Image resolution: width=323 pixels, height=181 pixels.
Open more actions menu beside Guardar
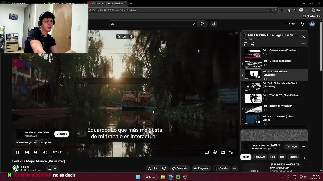pos(235,168)
